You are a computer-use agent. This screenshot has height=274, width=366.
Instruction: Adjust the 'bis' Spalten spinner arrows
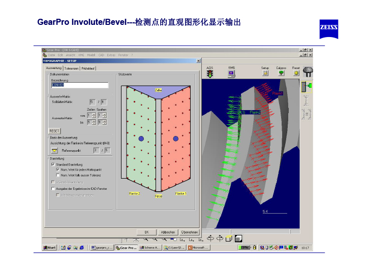(104, 122)
